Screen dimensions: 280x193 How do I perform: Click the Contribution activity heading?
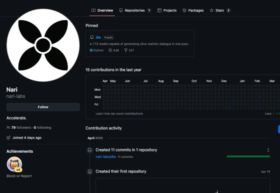point(103,128)
